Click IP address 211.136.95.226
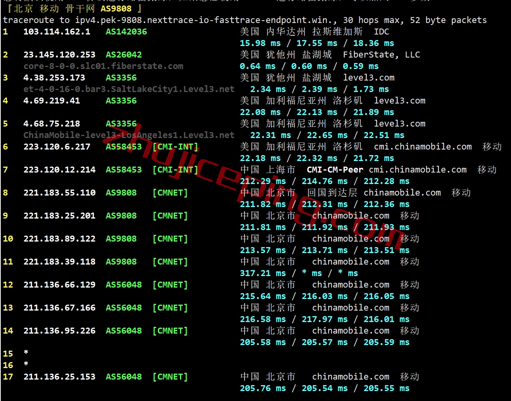The image size is (511, 401). (x=59, y=331)
